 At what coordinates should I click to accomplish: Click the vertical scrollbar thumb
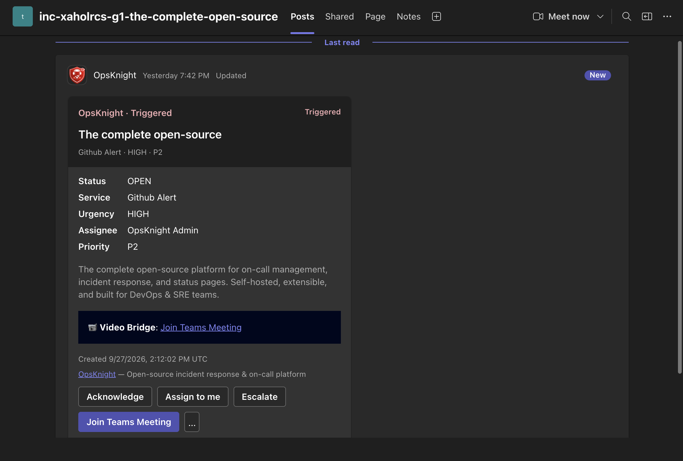680,207
